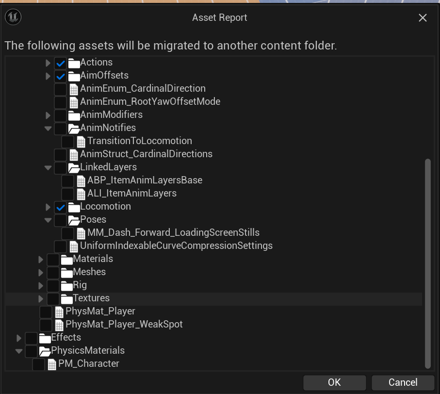This screenshot has width=440, height=394.
Task: Expand the AnimModifiers folder arrow
Action: pyautogui.click(x=48, y=115)
